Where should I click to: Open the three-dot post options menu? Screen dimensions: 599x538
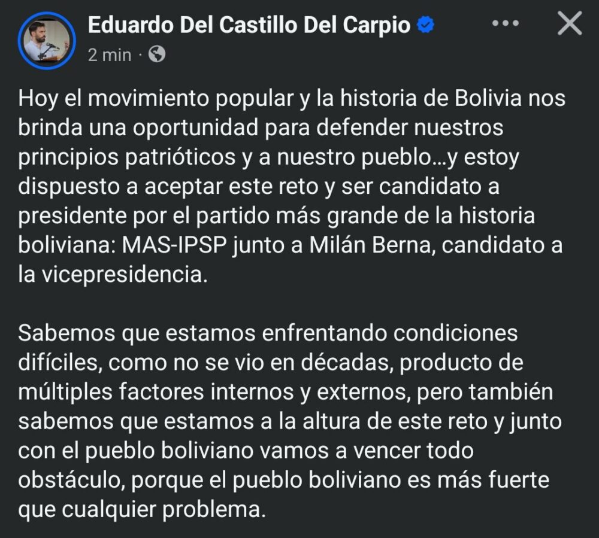(506, 23)
